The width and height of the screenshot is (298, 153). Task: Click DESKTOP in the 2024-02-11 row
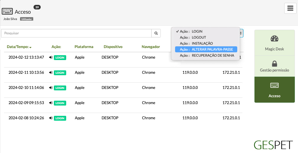pos(110,72)
